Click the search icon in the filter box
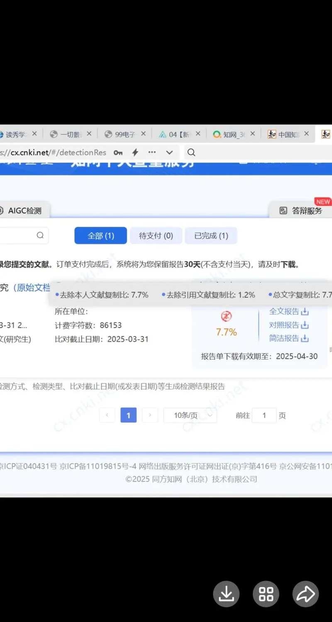The height and width of the screenshot is (622, 332). (40, 235)
